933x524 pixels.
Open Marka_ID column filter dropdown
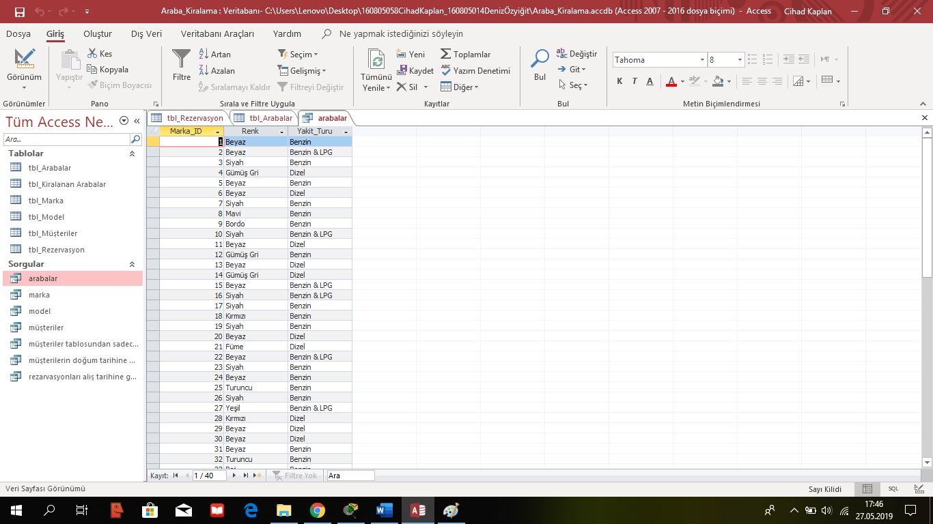217,132
